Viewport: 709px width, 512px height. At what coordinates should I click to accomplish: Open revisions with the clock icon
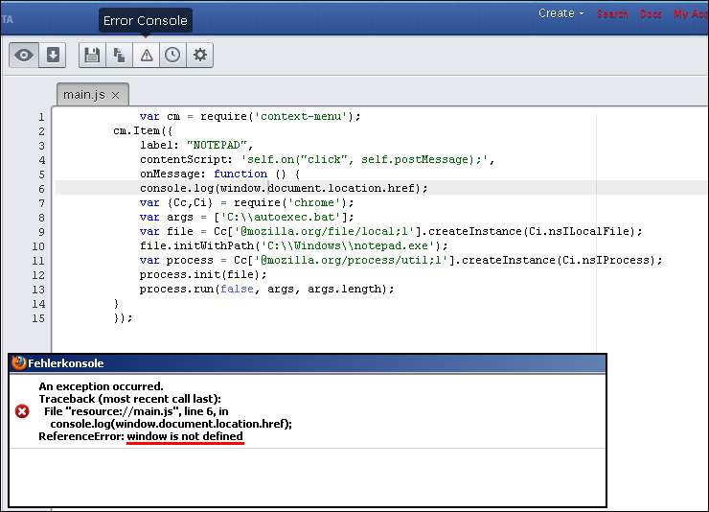coord(172,56)
